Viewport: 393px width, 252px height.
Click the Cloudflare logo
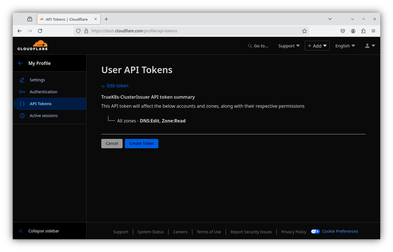33,46
